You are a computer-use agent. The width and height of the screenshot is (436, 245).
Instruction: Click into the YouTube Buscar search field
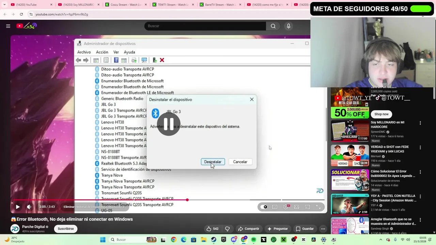205,26
